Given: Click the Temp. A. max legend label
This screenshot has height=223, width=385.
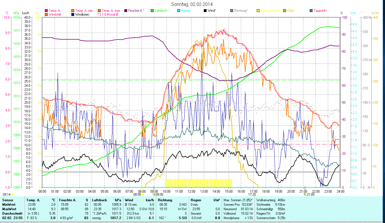Looking at the screenshot, I should [111, 11].
